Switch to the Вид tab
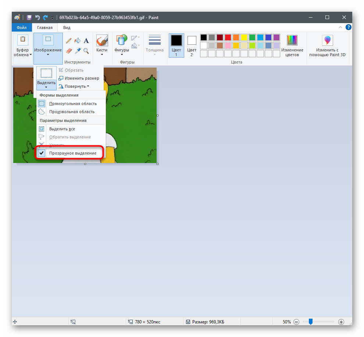Viewport: 364px width, 337px height. 67,28
